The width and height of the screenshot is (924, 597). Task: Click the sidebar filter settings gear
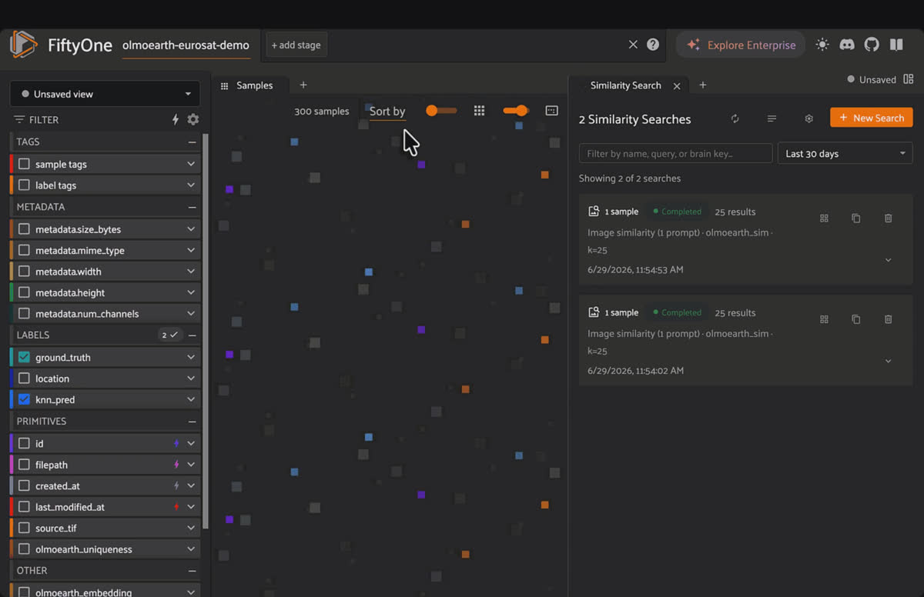click(x=192, y=119)
